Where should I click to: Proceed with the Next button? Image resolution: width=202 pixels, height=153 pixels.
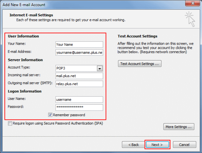(x=157, y=145)
